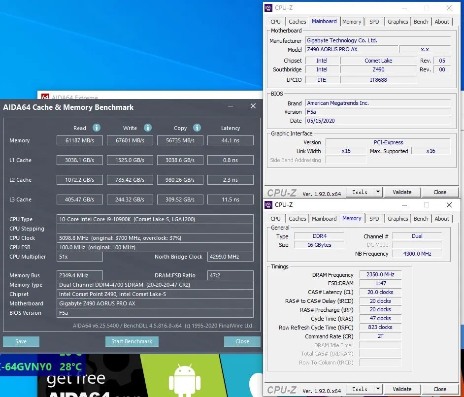The image size is (464, 397).
Task: Click CPU-Z Manufacturer field Gigabyte Technology Co. Ltd.
Action: click(x=378, y=40)
